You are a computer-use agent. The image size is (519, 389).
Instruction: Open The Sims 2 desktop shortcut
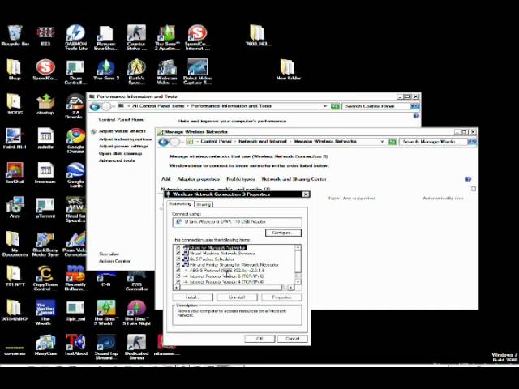click(106, 70)
